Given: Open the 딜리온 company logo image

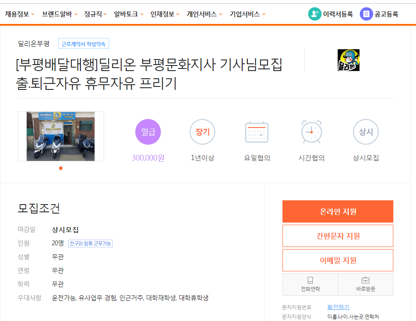Looking at the screenshot, I should [x=348, y=60].
